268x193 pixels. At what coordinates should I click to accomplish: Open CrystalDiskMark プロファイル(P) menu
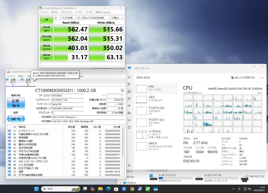(66, 12)
